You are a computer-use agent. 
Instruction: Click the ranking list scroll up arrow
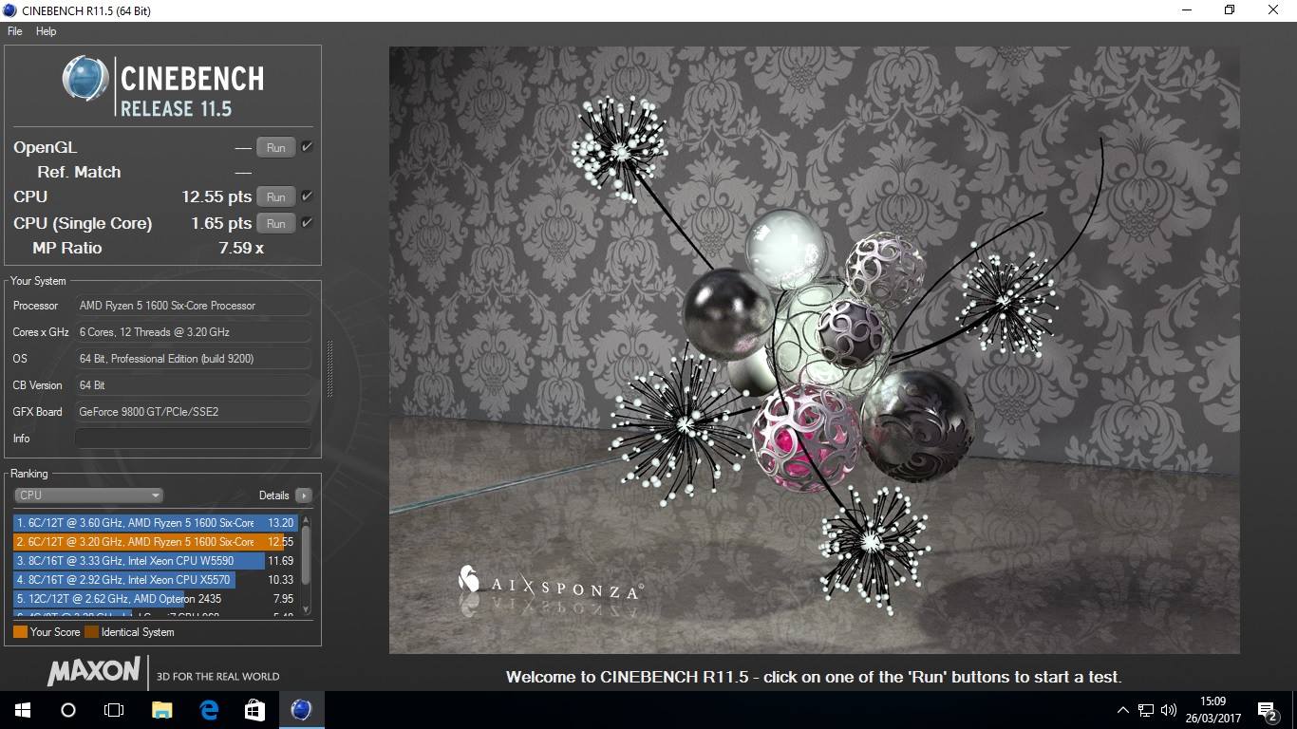(306, 521)
